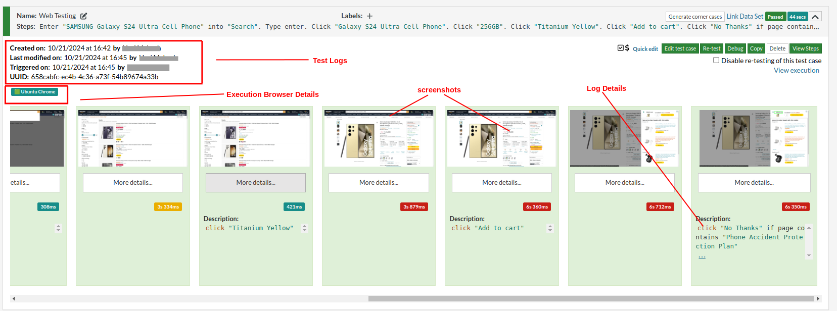Collapse the test case with the chevron-up button
The height and width of the screenshot is (311, 837).
815,17
